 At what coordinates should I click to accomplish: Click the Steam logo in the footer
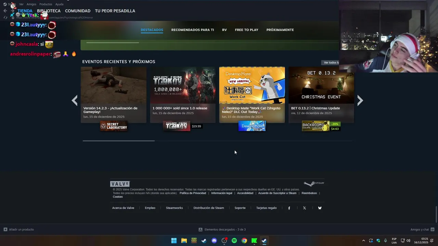tap(314, 184)
